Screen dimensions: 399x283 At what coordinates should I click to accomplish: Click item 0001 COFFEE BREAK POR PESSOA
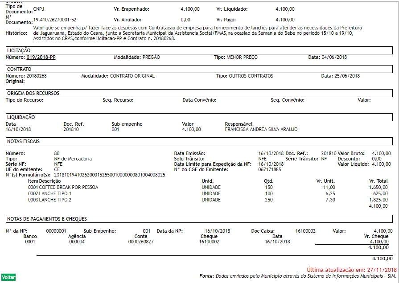click(63, 187)
